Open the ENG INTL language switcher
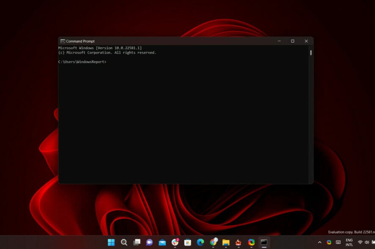375x249 pixels. tap(349, 242)
